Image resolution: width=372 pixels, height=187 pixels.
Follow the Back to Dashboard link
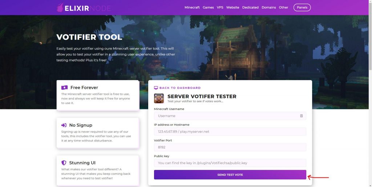click(180, 88)
